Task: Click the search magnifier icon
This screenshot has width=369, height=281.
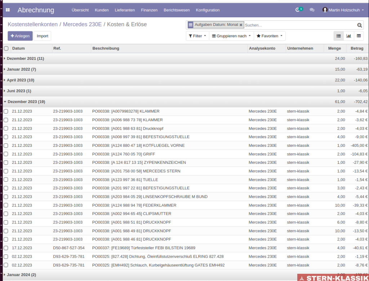Action: coord(359,25)
